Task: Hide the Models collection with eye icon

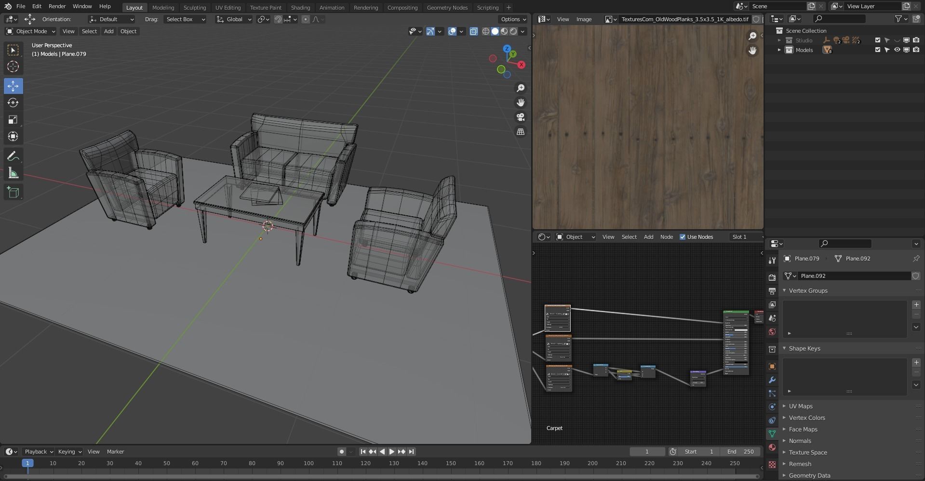Action: [897, 50]
